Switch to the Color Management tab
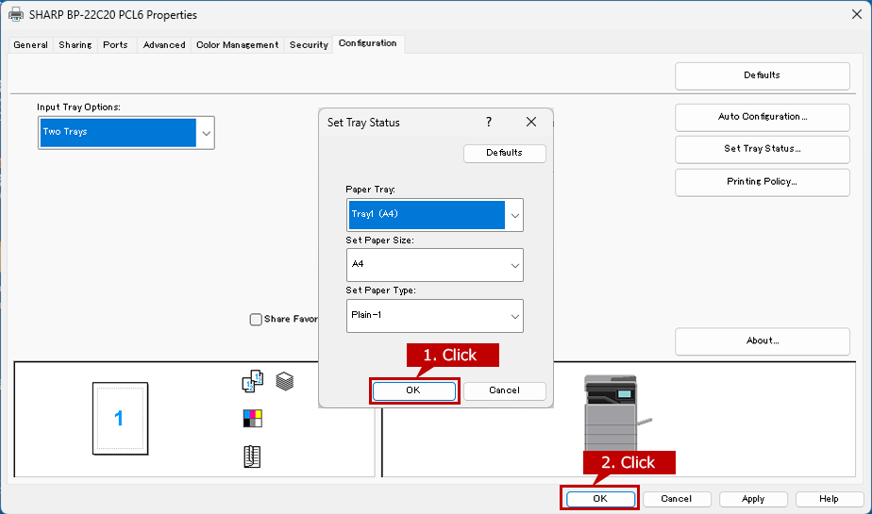This screenshot has height=514, width=872. pos(238,45)
